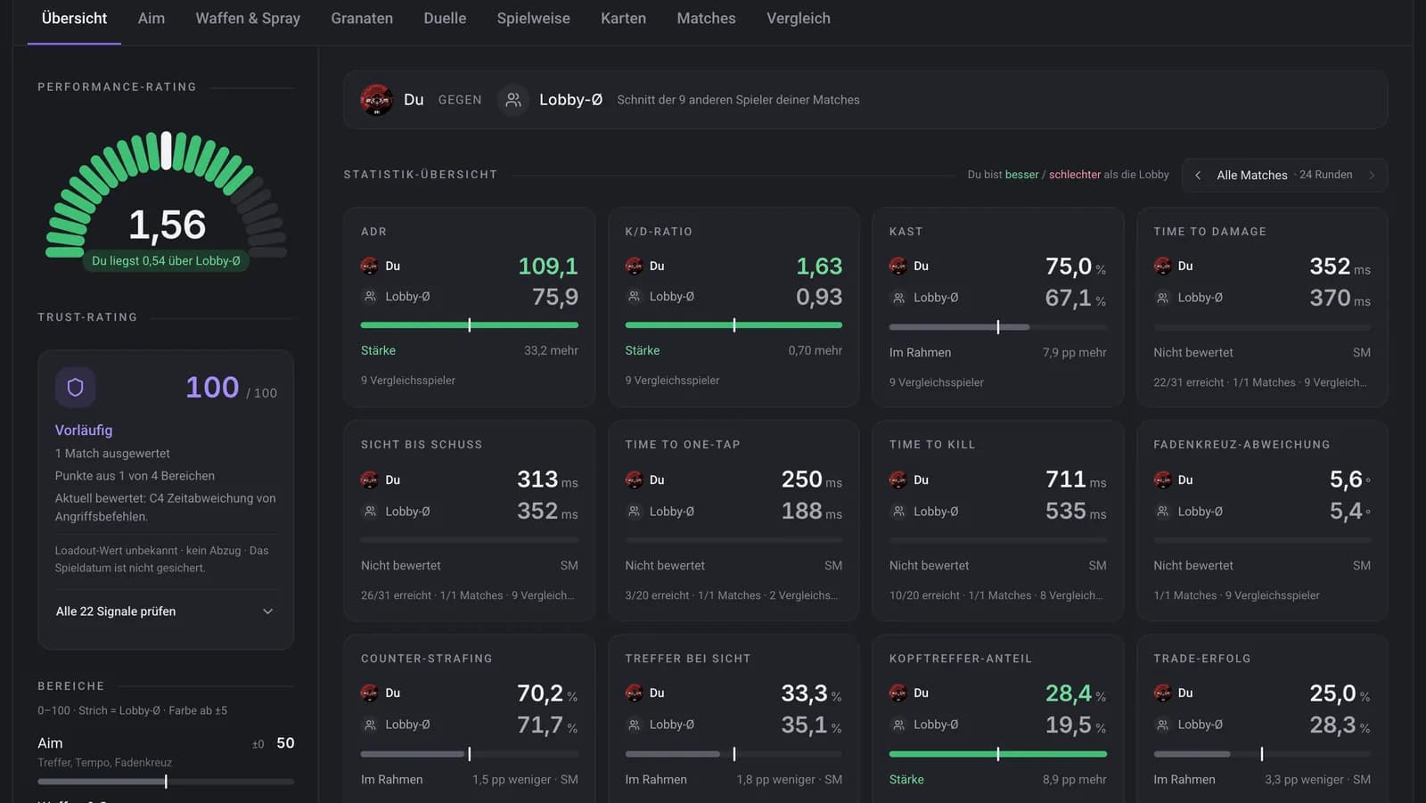Screen dimensions: 1426x803
Task: Open the Aim tab
Action: (151, 18)
